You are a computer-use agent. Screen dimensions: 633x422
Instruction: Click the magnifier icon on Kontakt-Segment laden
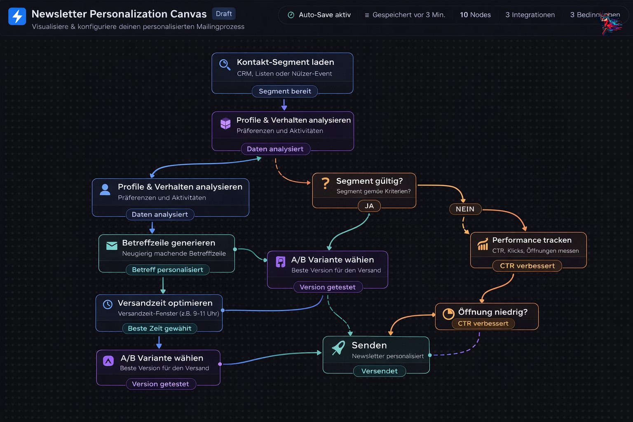[x=225, y=65]
